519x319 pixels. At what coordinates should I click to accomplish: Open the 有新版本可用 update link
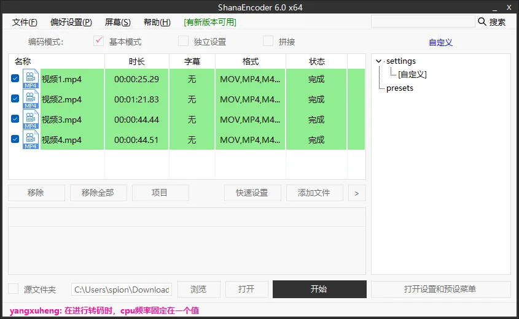pyautogui.click(x=210, y=22)
